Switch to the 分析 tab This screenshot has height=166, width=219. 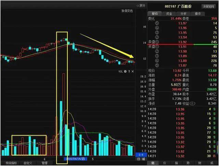click(x=183, y=14)
